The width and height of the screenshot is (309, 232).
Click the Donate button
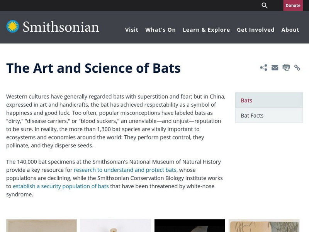click(x=293, y=5)
